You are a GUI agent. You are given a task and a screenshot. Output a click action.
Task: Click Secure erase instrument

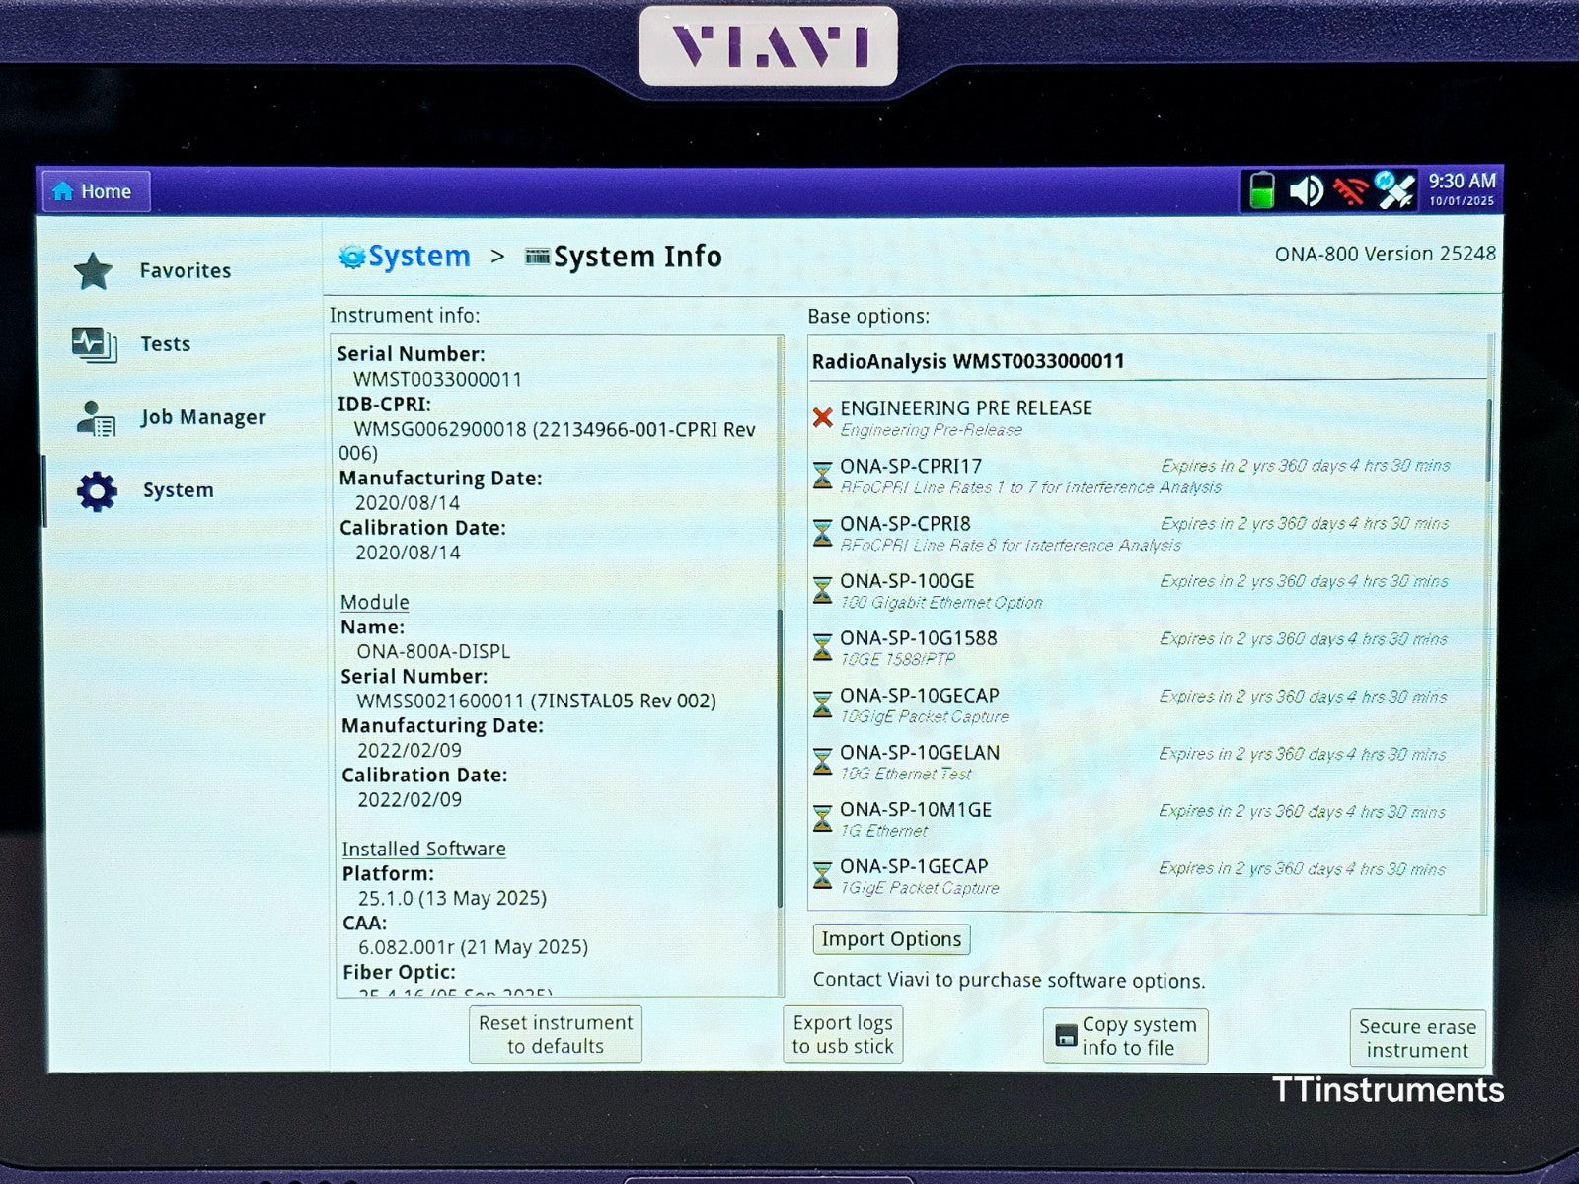(1417, 1037)
